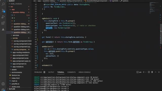
Task: Open the launch profile dropdown arrow
Action: pos(146,72)
